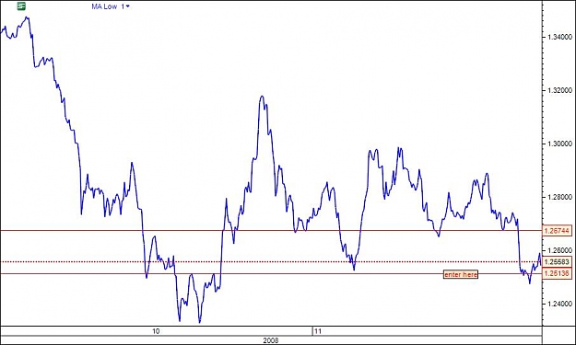Click the 1.34000 price axis value
576x345 pixels.
coord(559,37)
